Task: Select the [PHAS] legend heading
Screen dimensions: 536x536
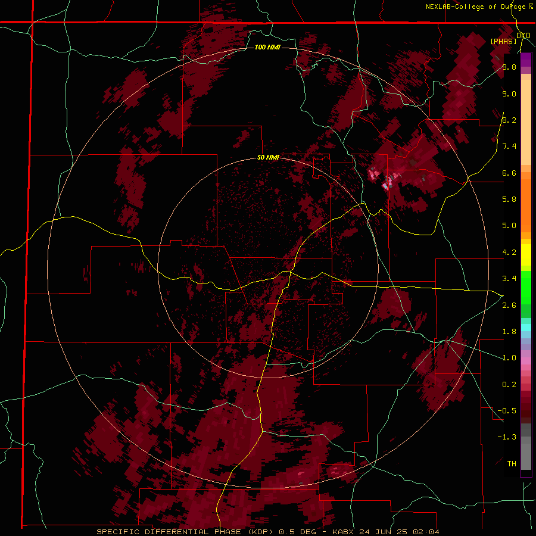Action: (x=503, y=41)
